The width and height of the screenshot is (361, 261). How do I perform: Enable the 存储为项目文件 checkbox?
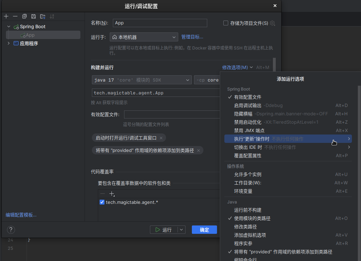pyautogui.click(x=226, y=23)
